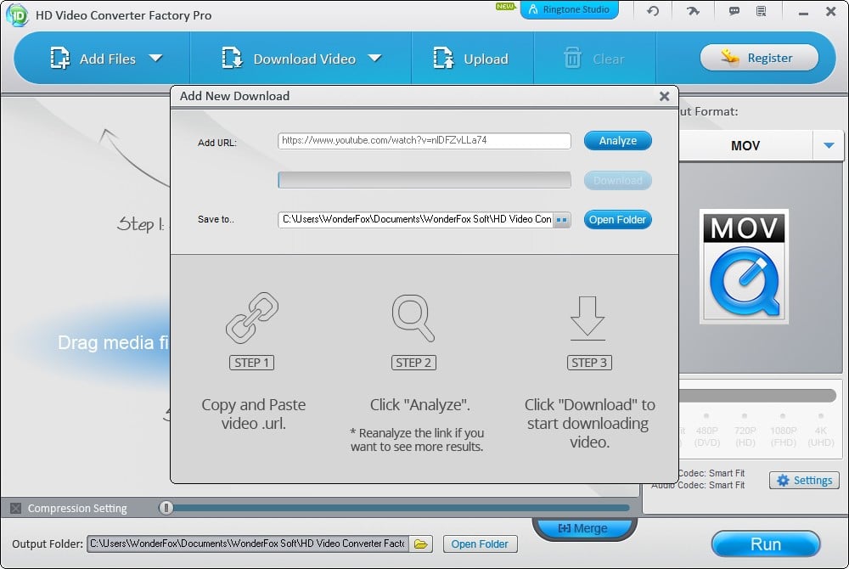This screenshot has width=849, height=569.
Task: Click Open Folder button in download dialog
Action: 617,220
